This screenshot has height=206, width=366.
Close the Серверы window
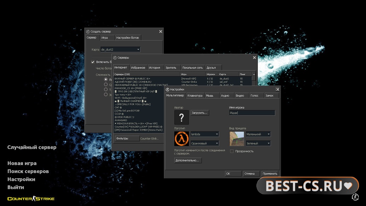[x=254, y=58]
